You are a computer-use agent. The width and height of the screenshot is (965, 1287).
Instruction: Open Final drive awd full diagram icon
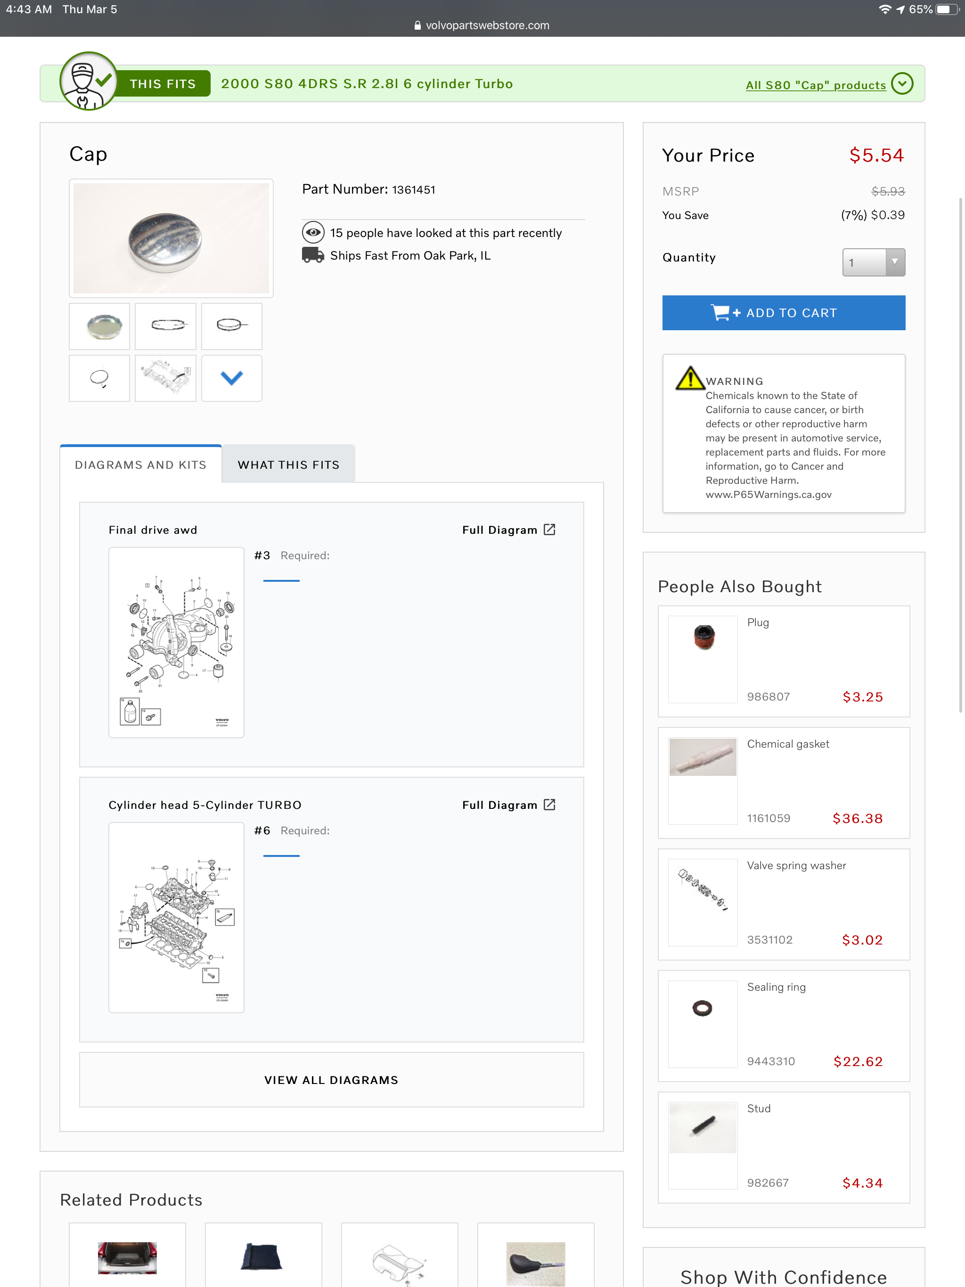pyautogui.click(x=549, y=529)
